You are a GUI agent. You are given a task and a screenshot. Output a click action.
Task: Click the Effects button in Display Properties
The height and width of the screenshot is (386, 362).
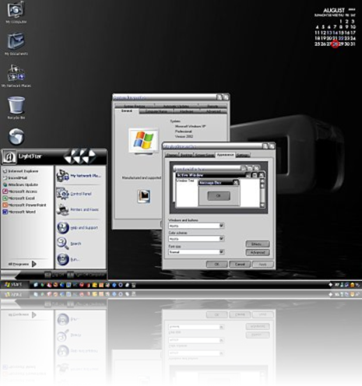pos(257,244)
